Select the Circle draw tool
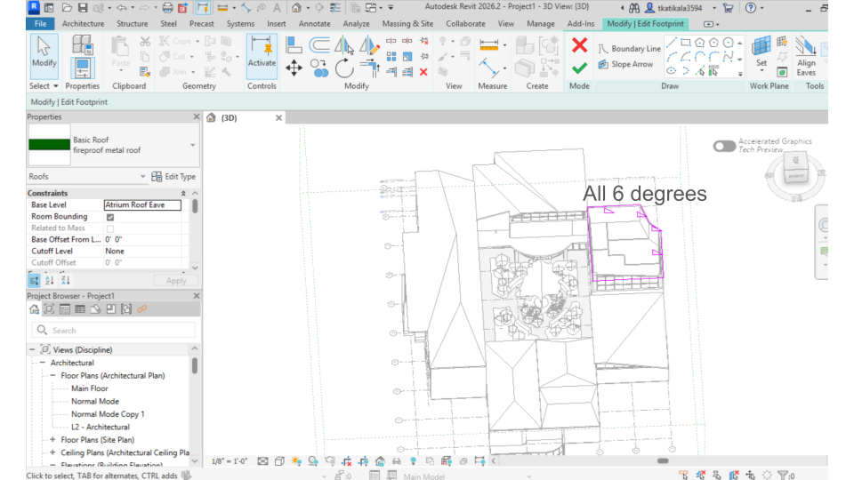This screenshot has width=854, height=480. pos(729,43)
